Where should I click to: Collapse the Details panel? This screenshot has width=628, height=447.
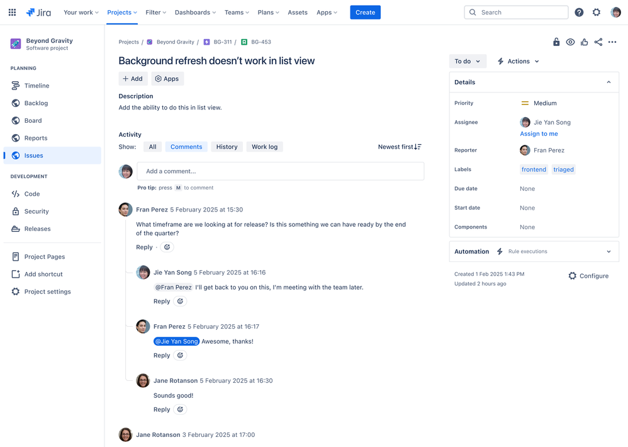click(x=608, y=82)
